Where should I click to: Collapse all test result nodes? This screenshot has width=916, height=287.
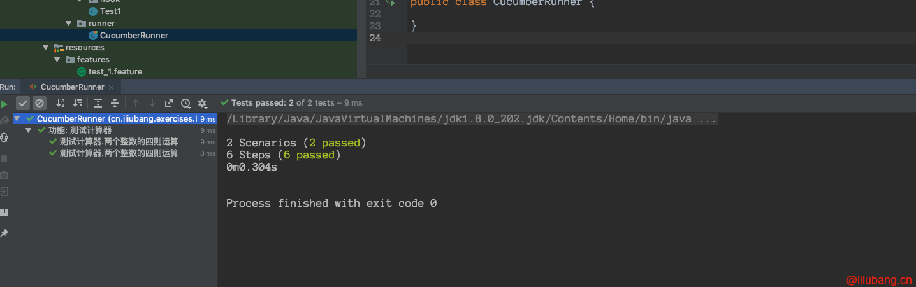tap(115, 103)
